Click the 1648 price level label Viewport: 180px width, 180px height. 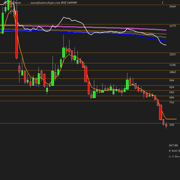coord(172,6)
